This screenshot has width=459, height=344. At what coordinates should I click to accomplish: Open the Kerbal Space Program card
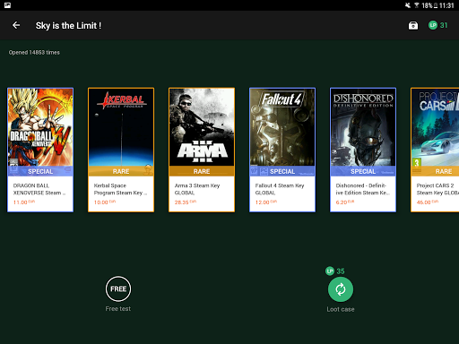coord(121,150)
